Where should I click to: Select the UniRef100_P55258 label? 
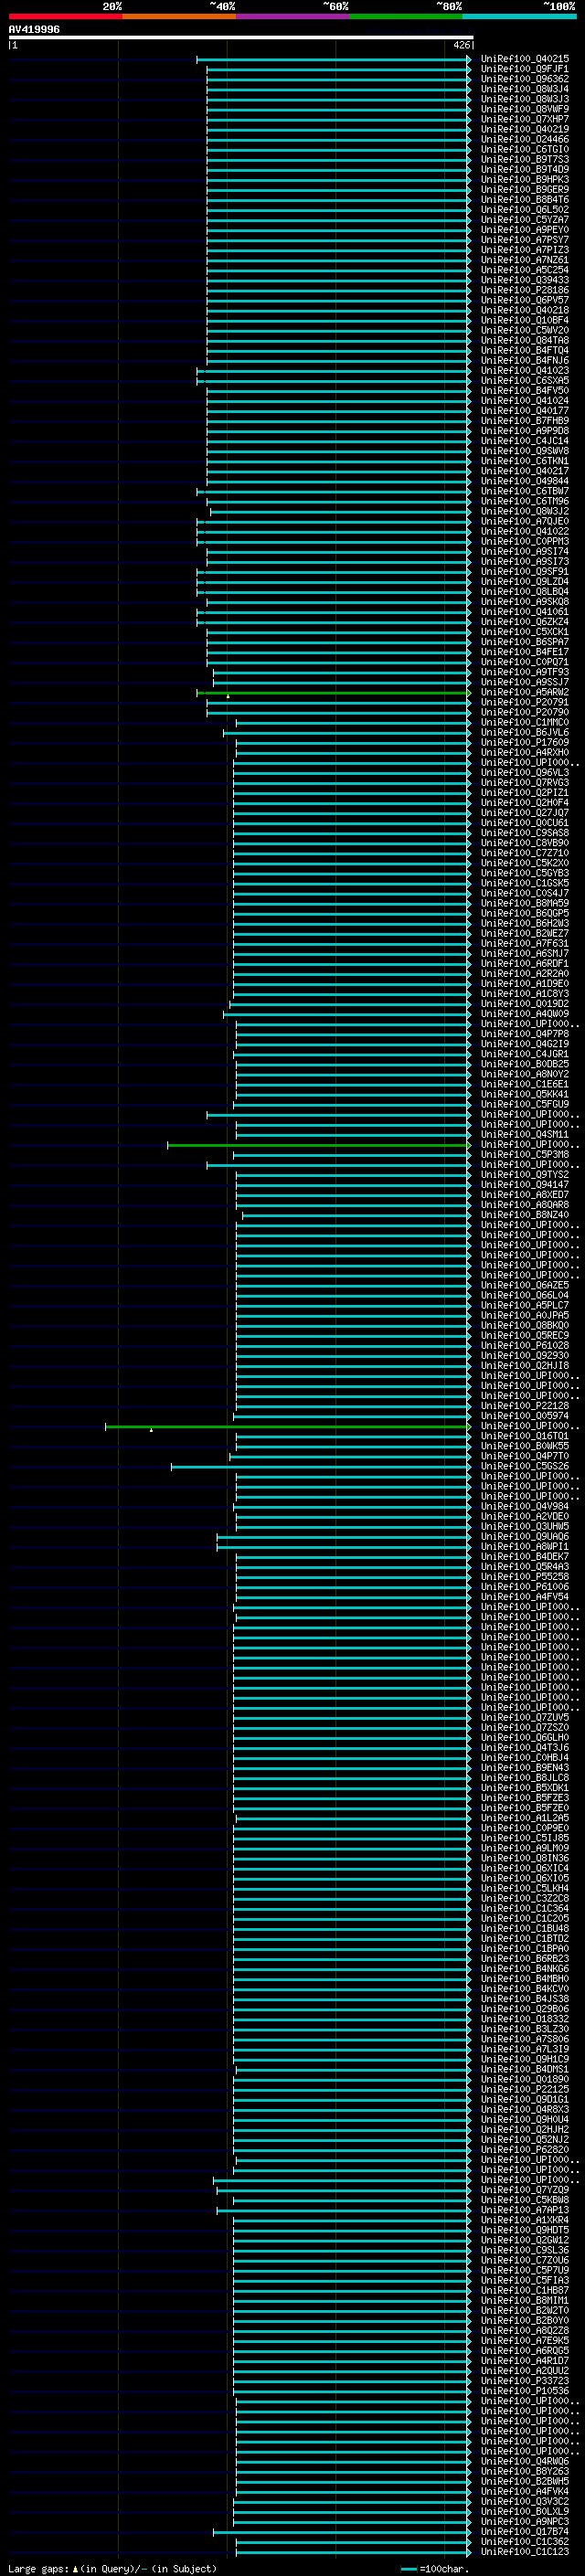(x=525, y=1576)
